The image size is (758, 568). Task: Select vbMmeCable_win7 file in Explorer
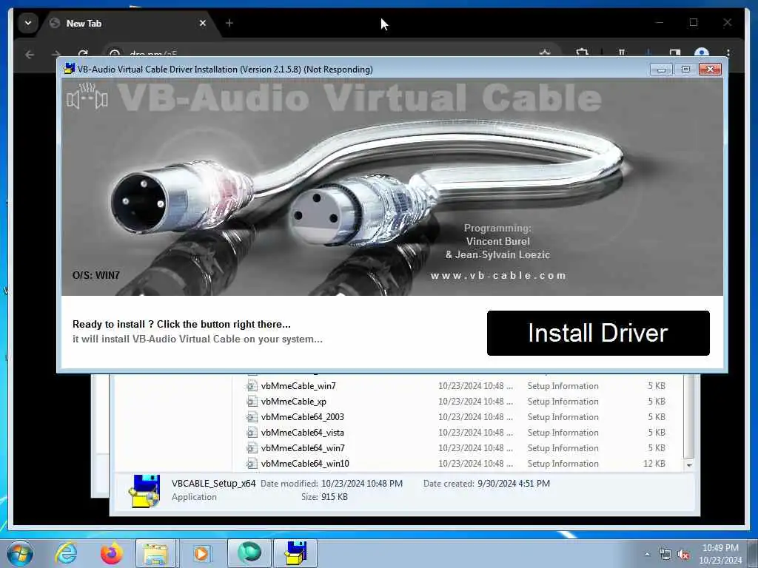(x=298, y=386)
